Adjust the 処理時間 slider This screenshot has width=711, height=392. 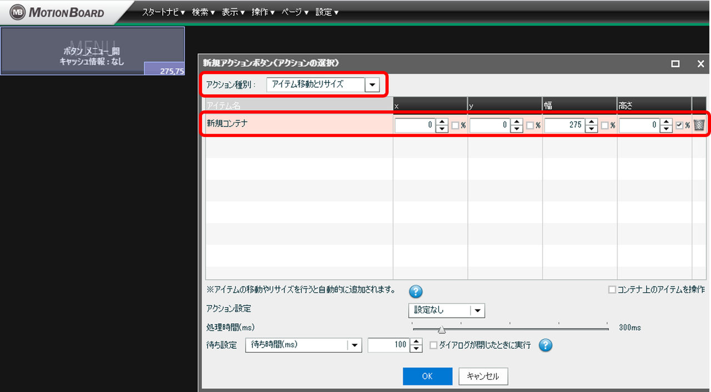[x=441, y=328]
